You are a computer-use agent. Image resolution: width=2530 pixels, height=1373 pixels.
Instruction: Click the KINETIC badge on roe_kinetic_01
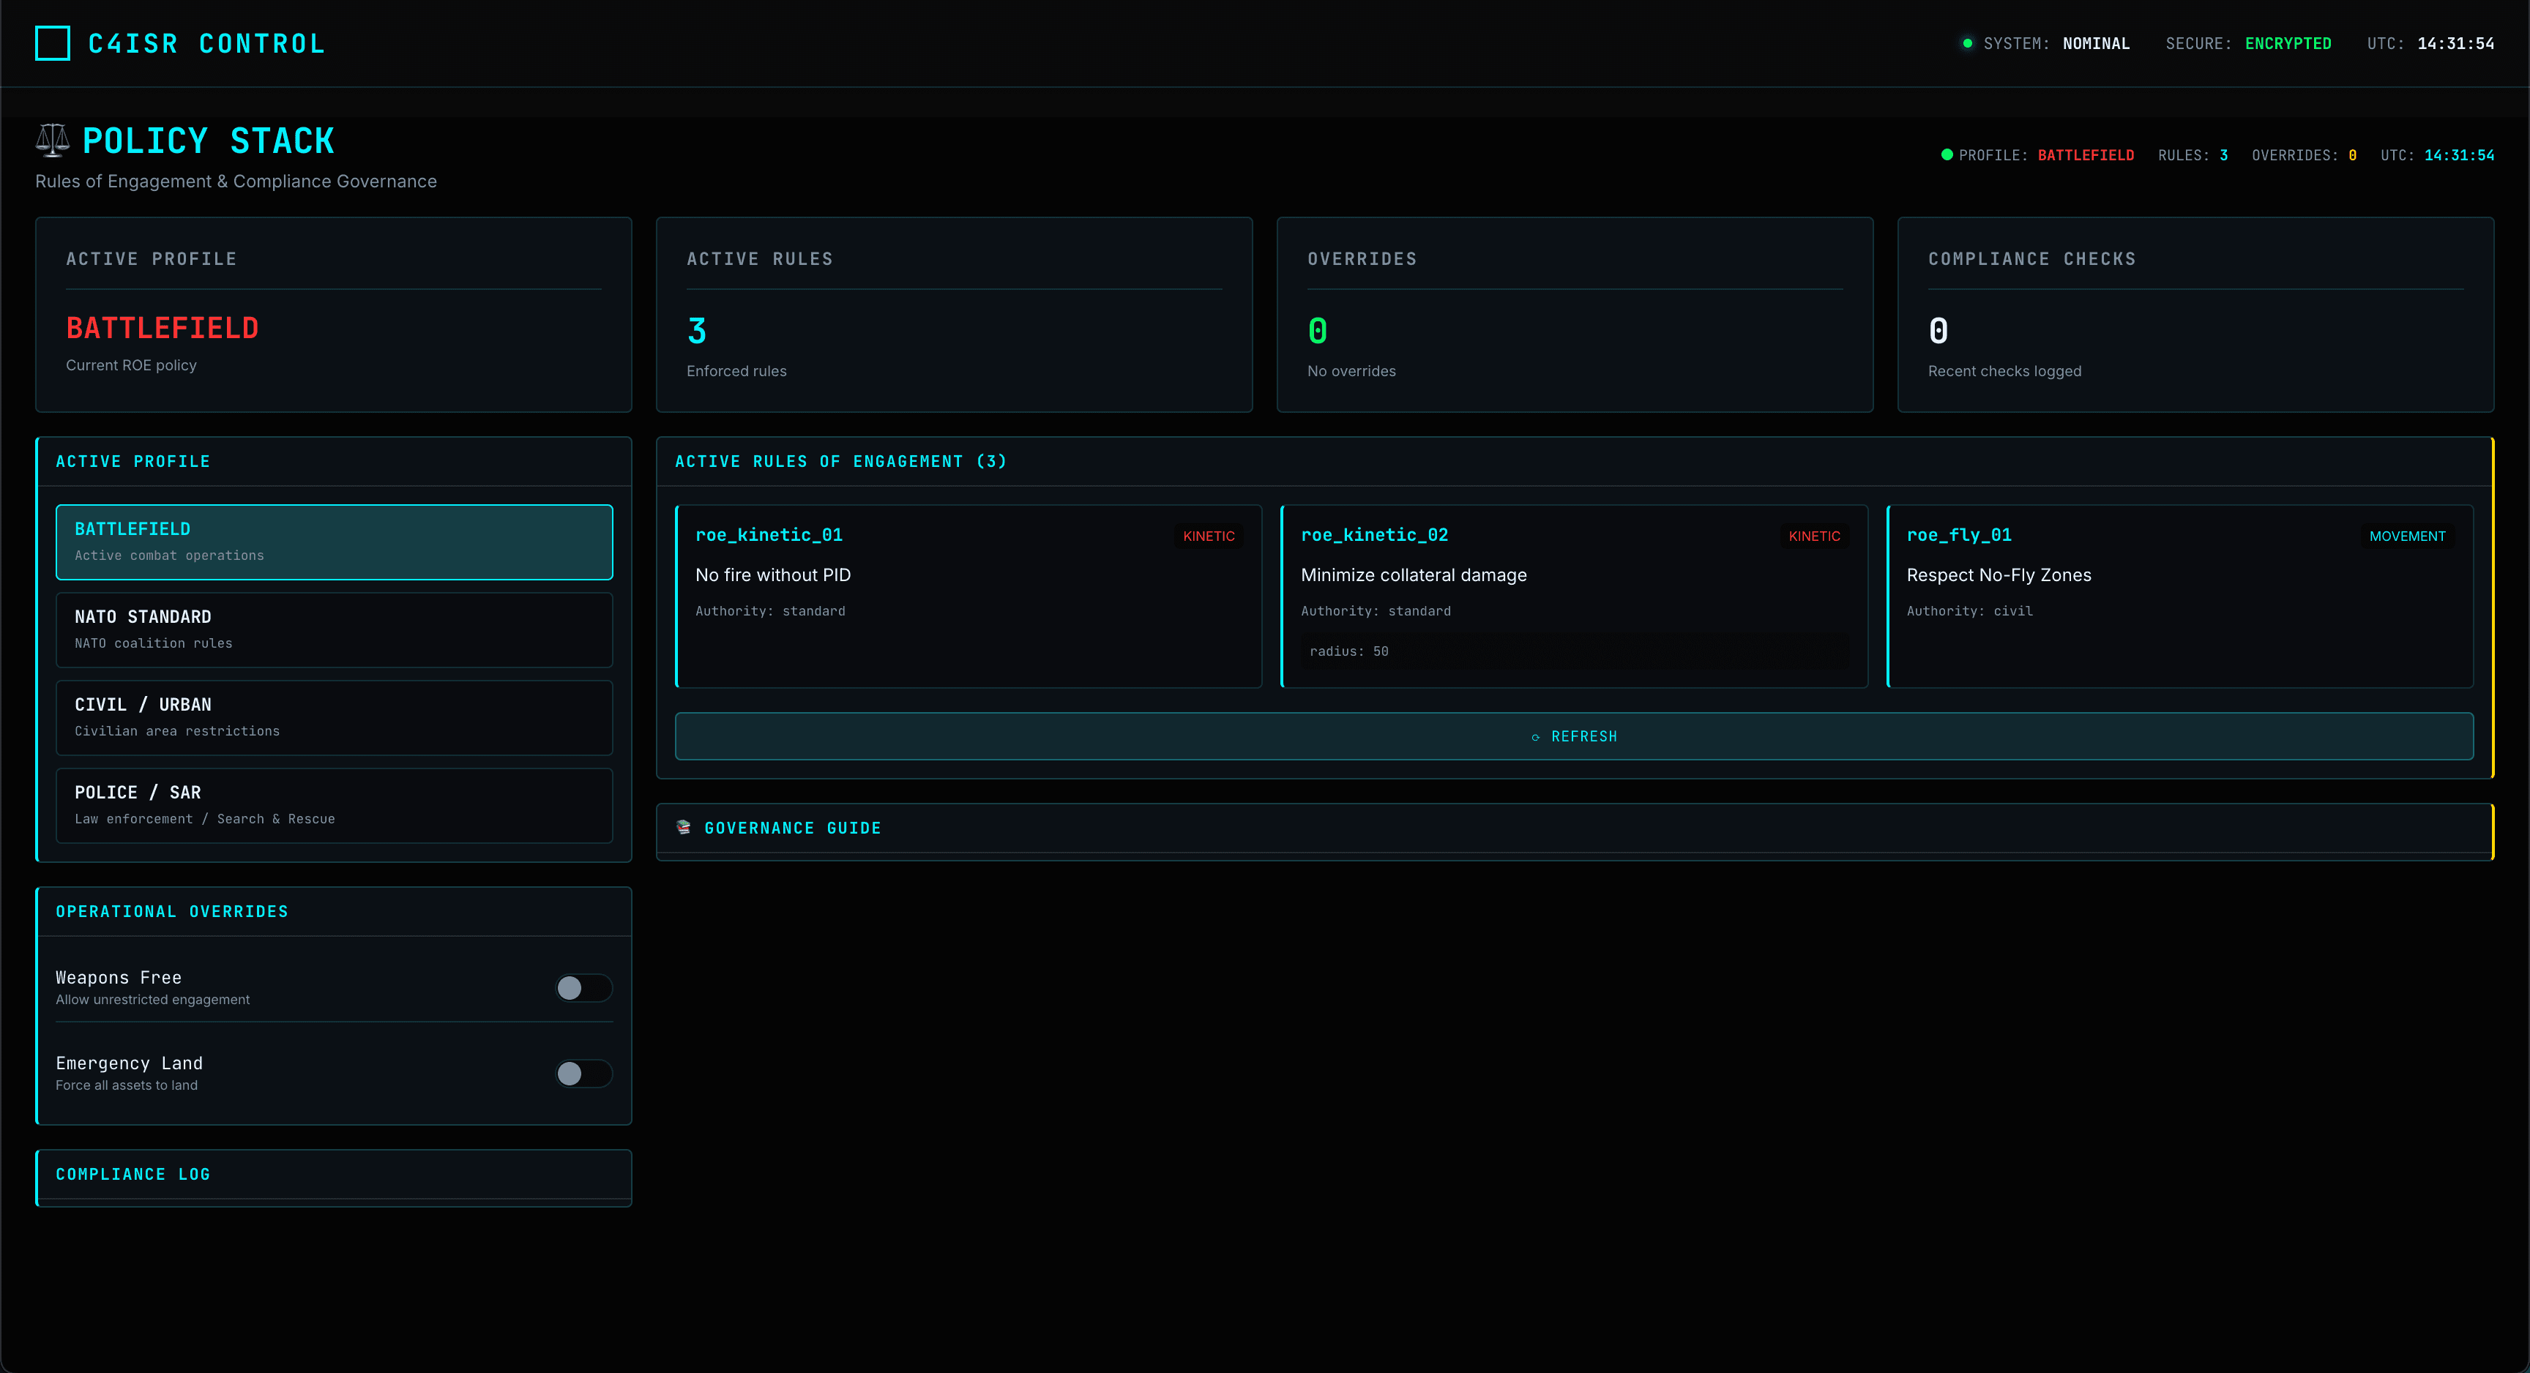tap(1209, 535)
